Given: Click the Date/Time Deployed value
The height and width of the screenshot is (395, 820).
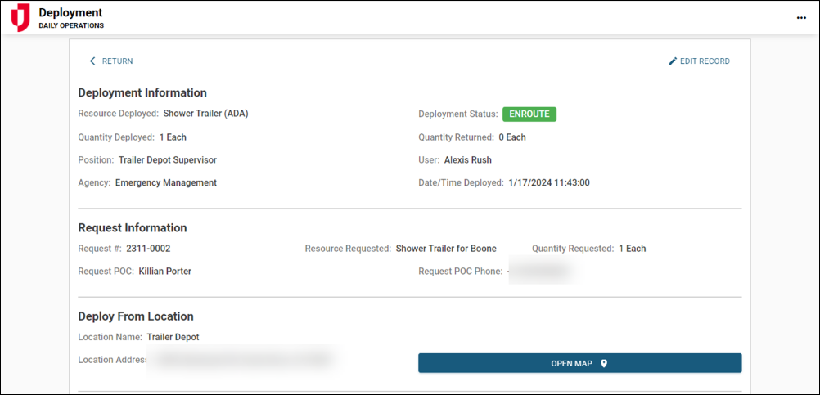Looking at the screenshot, I should 548,183.
